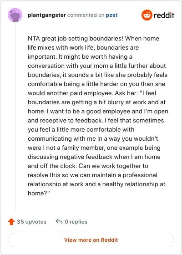The height and width of the screenshot is (255, 182).
Task: Collapse the comment via vertical thread line
Action: (x=15, y=117)
